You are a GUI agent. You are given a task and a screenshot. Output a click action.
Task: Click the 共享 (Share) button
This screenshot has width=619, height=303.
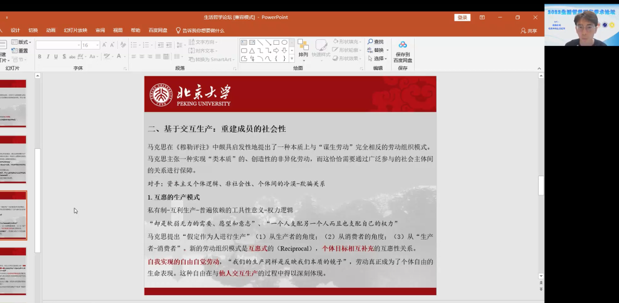[x=528, y=30]
